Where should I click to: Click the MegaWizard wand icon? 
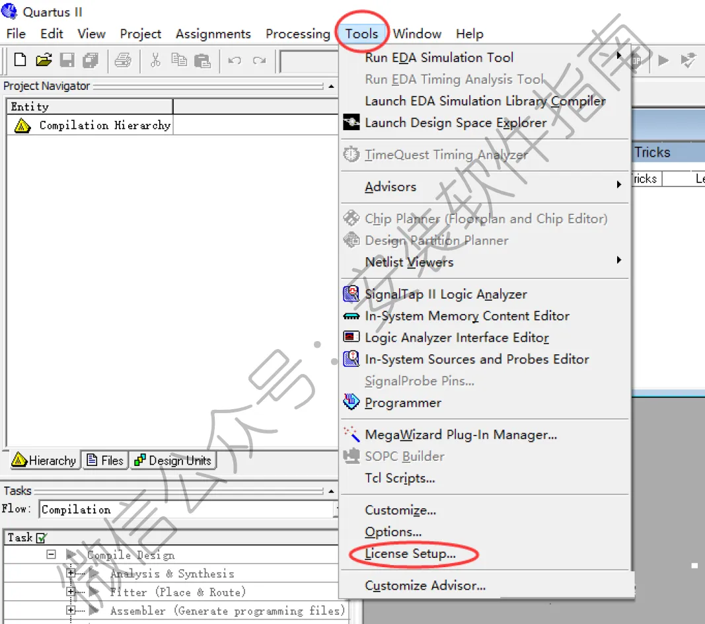[x=351, y=434]
